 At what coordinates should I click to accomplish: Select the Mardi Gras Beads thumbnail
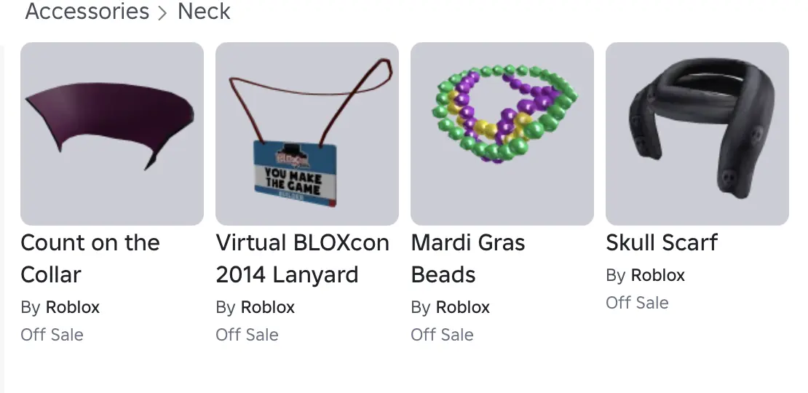tap(502, 133)
